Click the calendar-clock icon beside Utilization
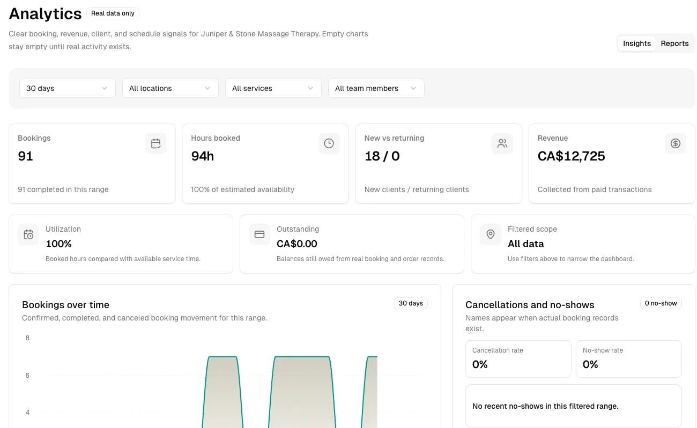697x428 pixels. click(x=28, y=234)
